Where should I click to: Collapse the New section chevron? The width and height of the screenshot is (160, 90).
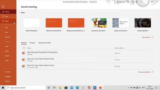(19, 12)
